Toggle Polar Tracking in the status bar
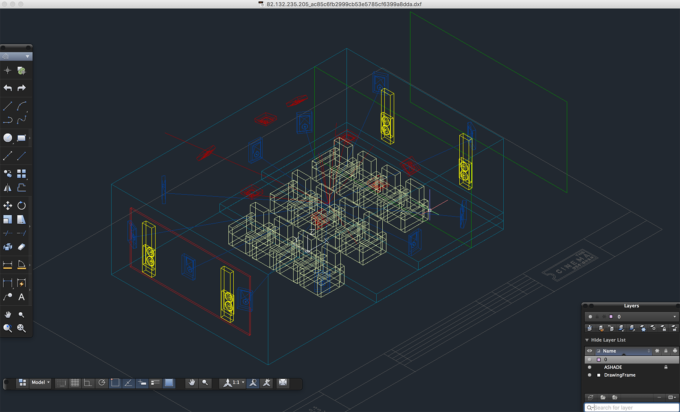 point(102,383)
